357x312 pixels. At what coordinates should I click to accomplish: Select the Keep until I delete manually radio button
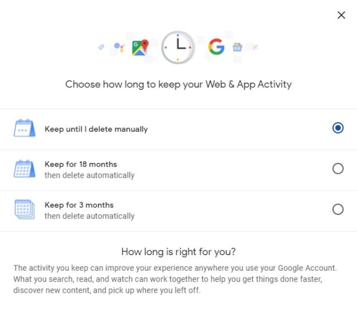[338, 128]
